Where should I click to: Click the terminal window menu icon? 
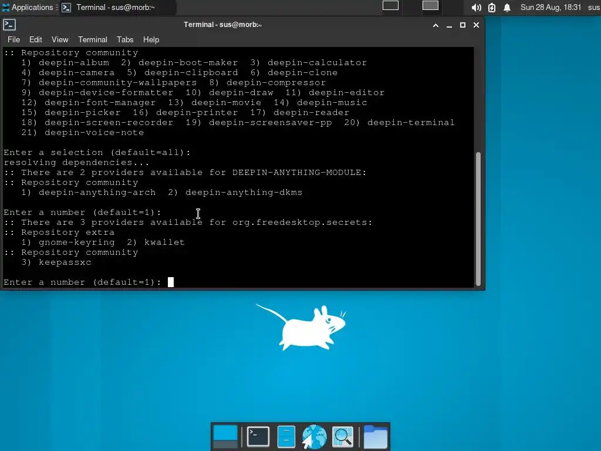(x=9, y=25)
